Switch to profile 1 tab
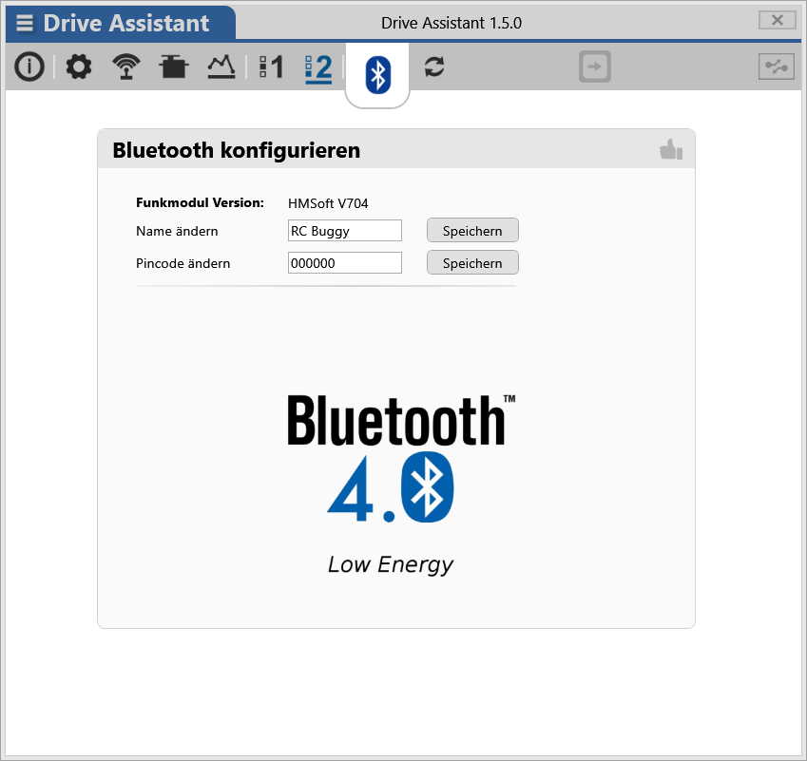This screenshot has width=807, height=761. pos(271,67)
